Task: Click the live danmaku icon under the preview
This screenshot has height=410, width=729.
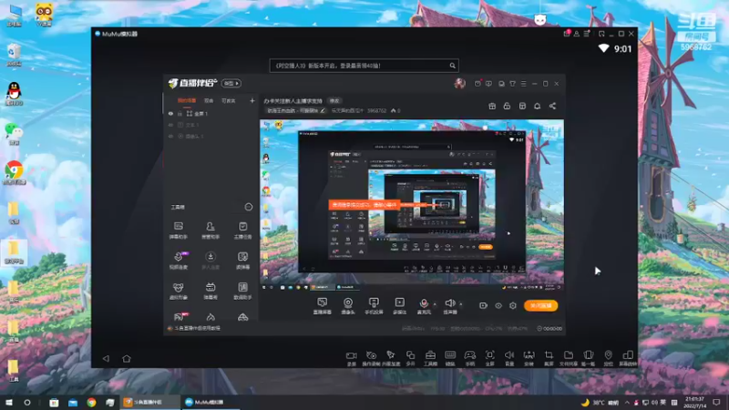Action: 323,306
